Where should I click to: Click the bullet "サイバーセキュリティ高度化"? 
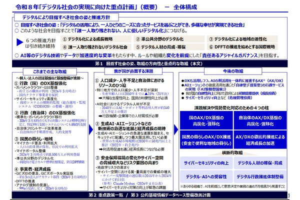[36, 99]
